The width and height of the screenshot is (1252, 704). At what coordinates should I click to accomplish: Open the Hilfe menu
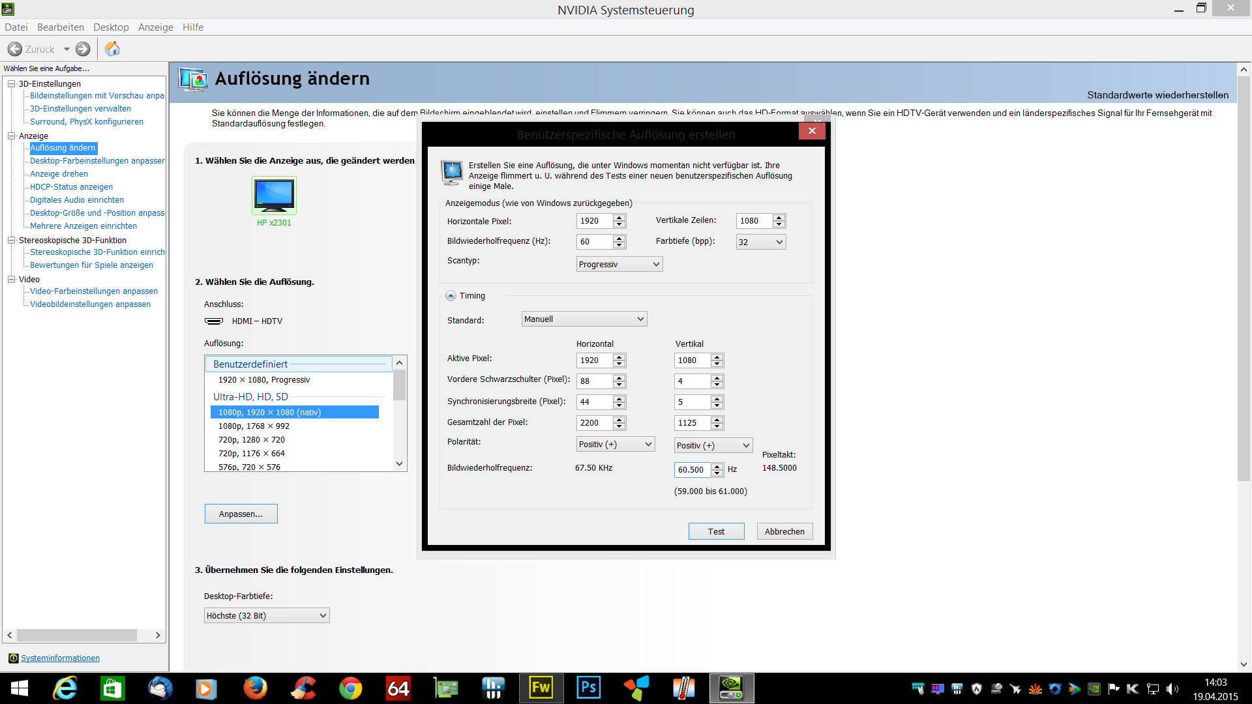[193, 27]
